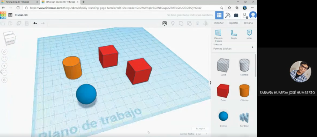Open a new browser tab
This screenshot has width=317, height=137.
(83, 2)
